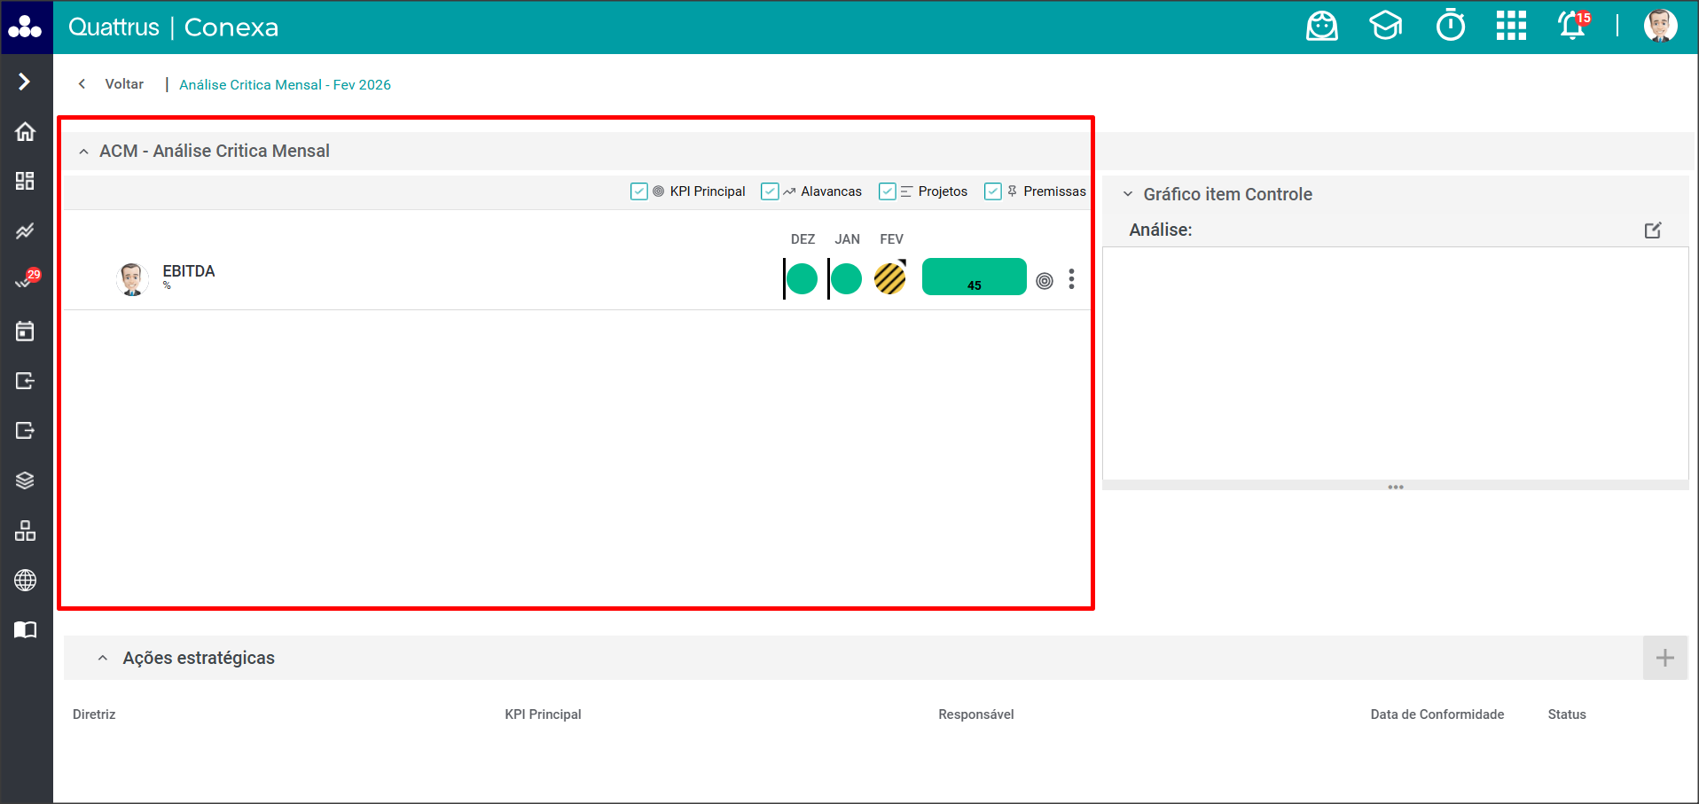Expand the Gráfico item Controle panel

pos(1128,194)
